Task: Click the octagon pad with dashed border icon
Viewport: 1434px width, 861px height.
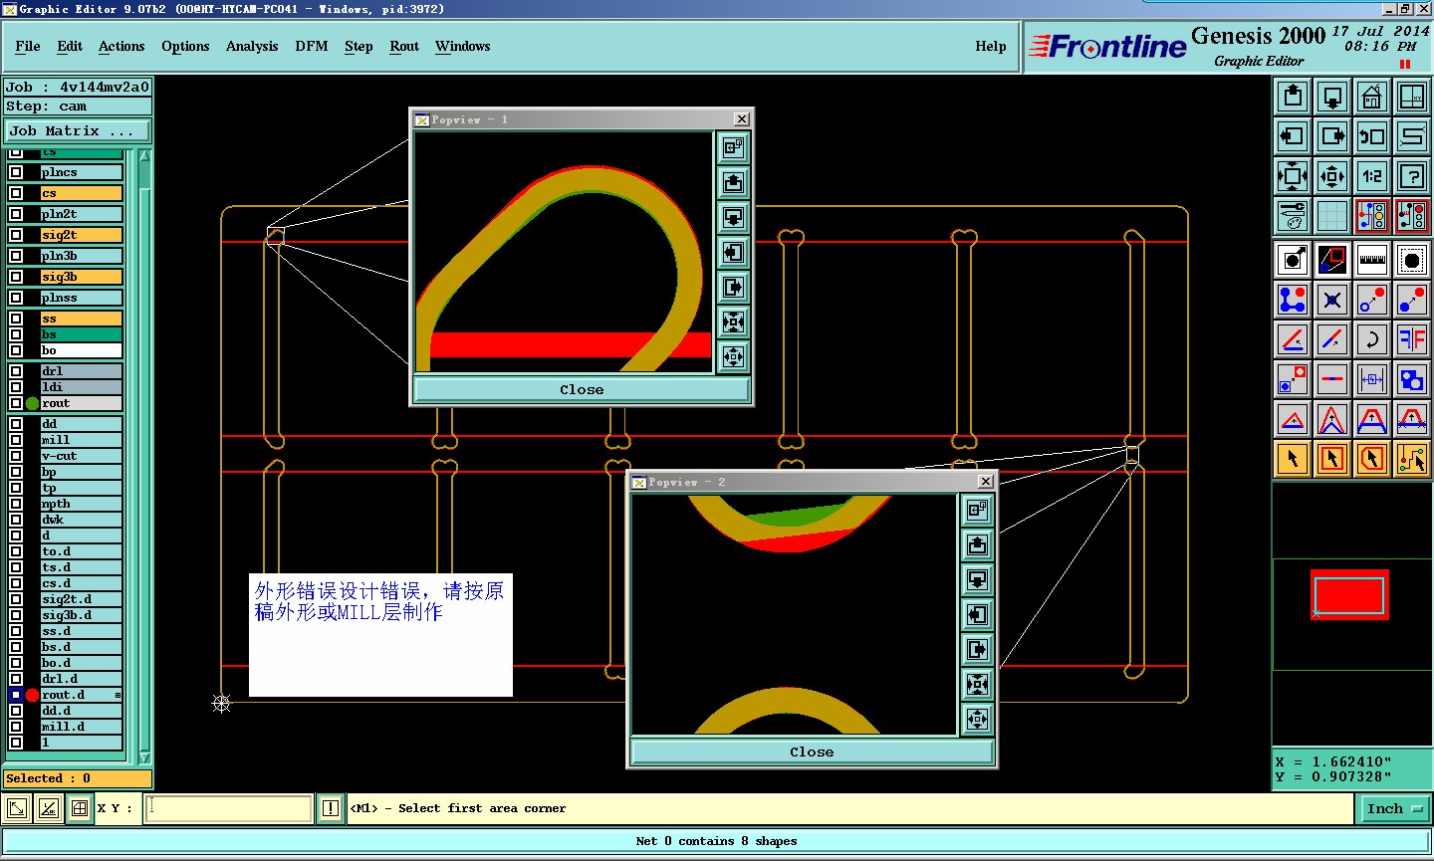Action: [x=1412, y=260]
